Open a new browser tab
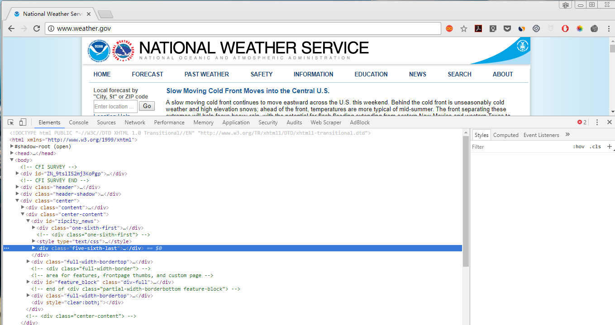 [105, 14]
